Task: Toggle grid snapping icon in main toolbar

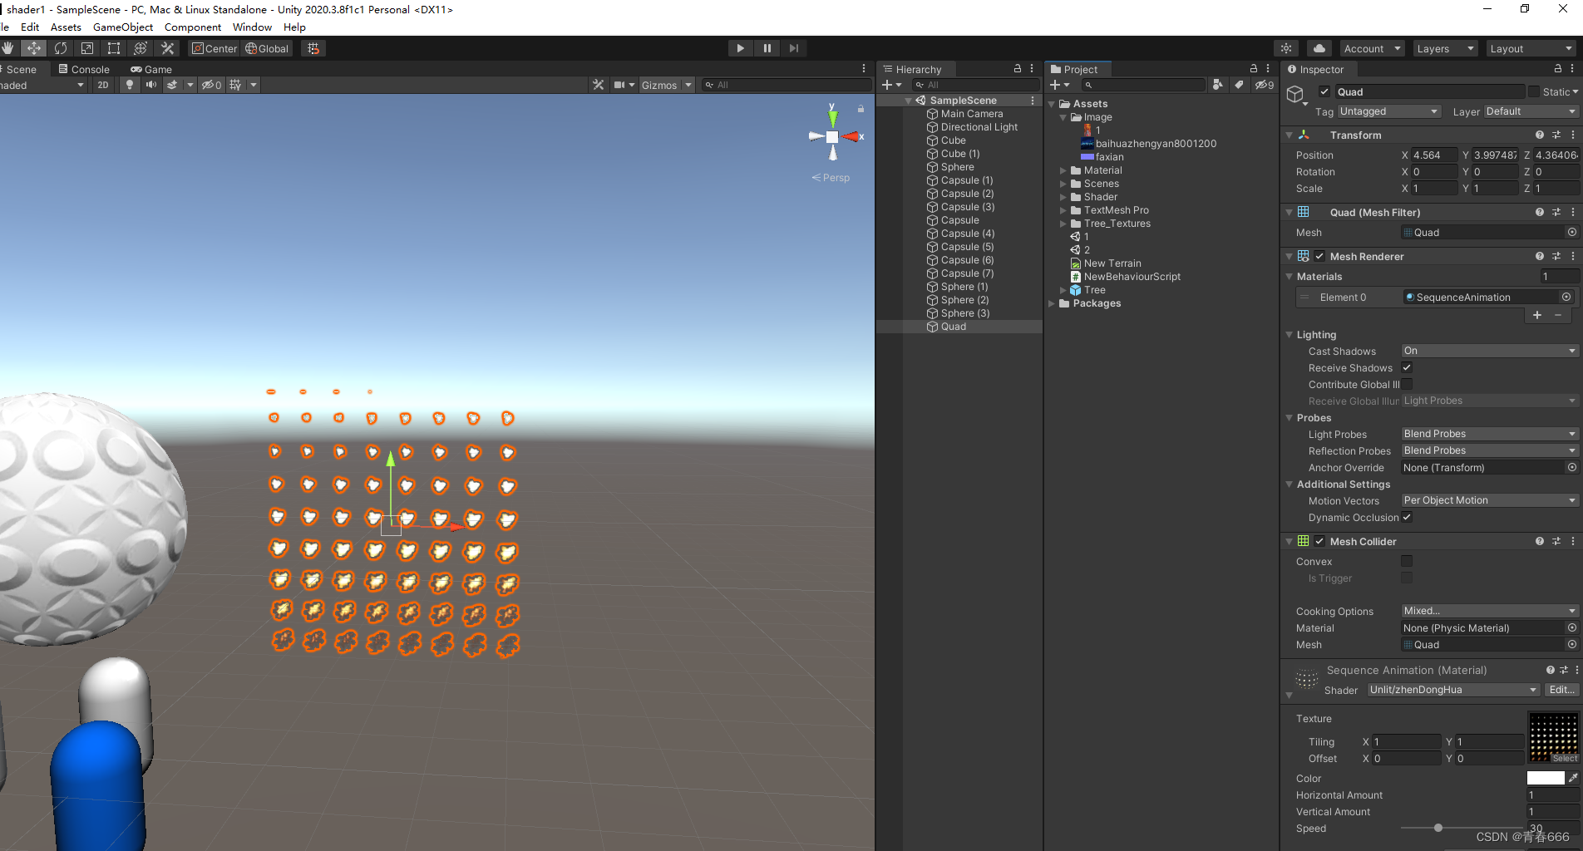Action: [x=313, y=48]
